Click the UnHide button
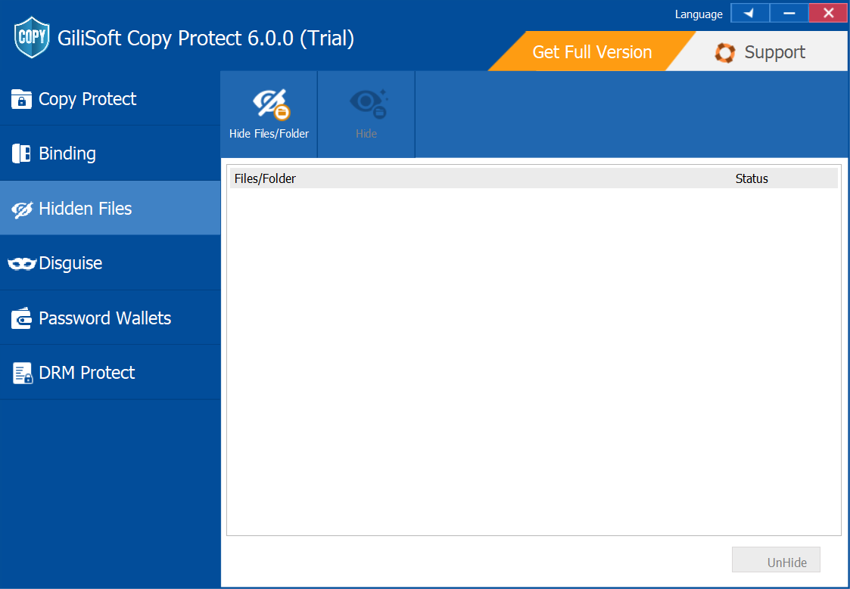This screenshot has height=589, width=850. (776, 560)
